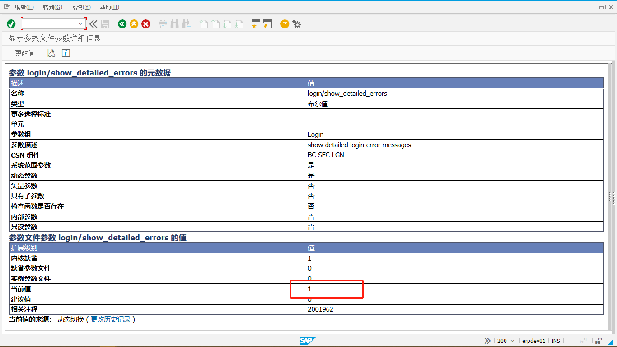617x347 pixels.
Task: Click the 扩展级别 column header
Action: 158,248
